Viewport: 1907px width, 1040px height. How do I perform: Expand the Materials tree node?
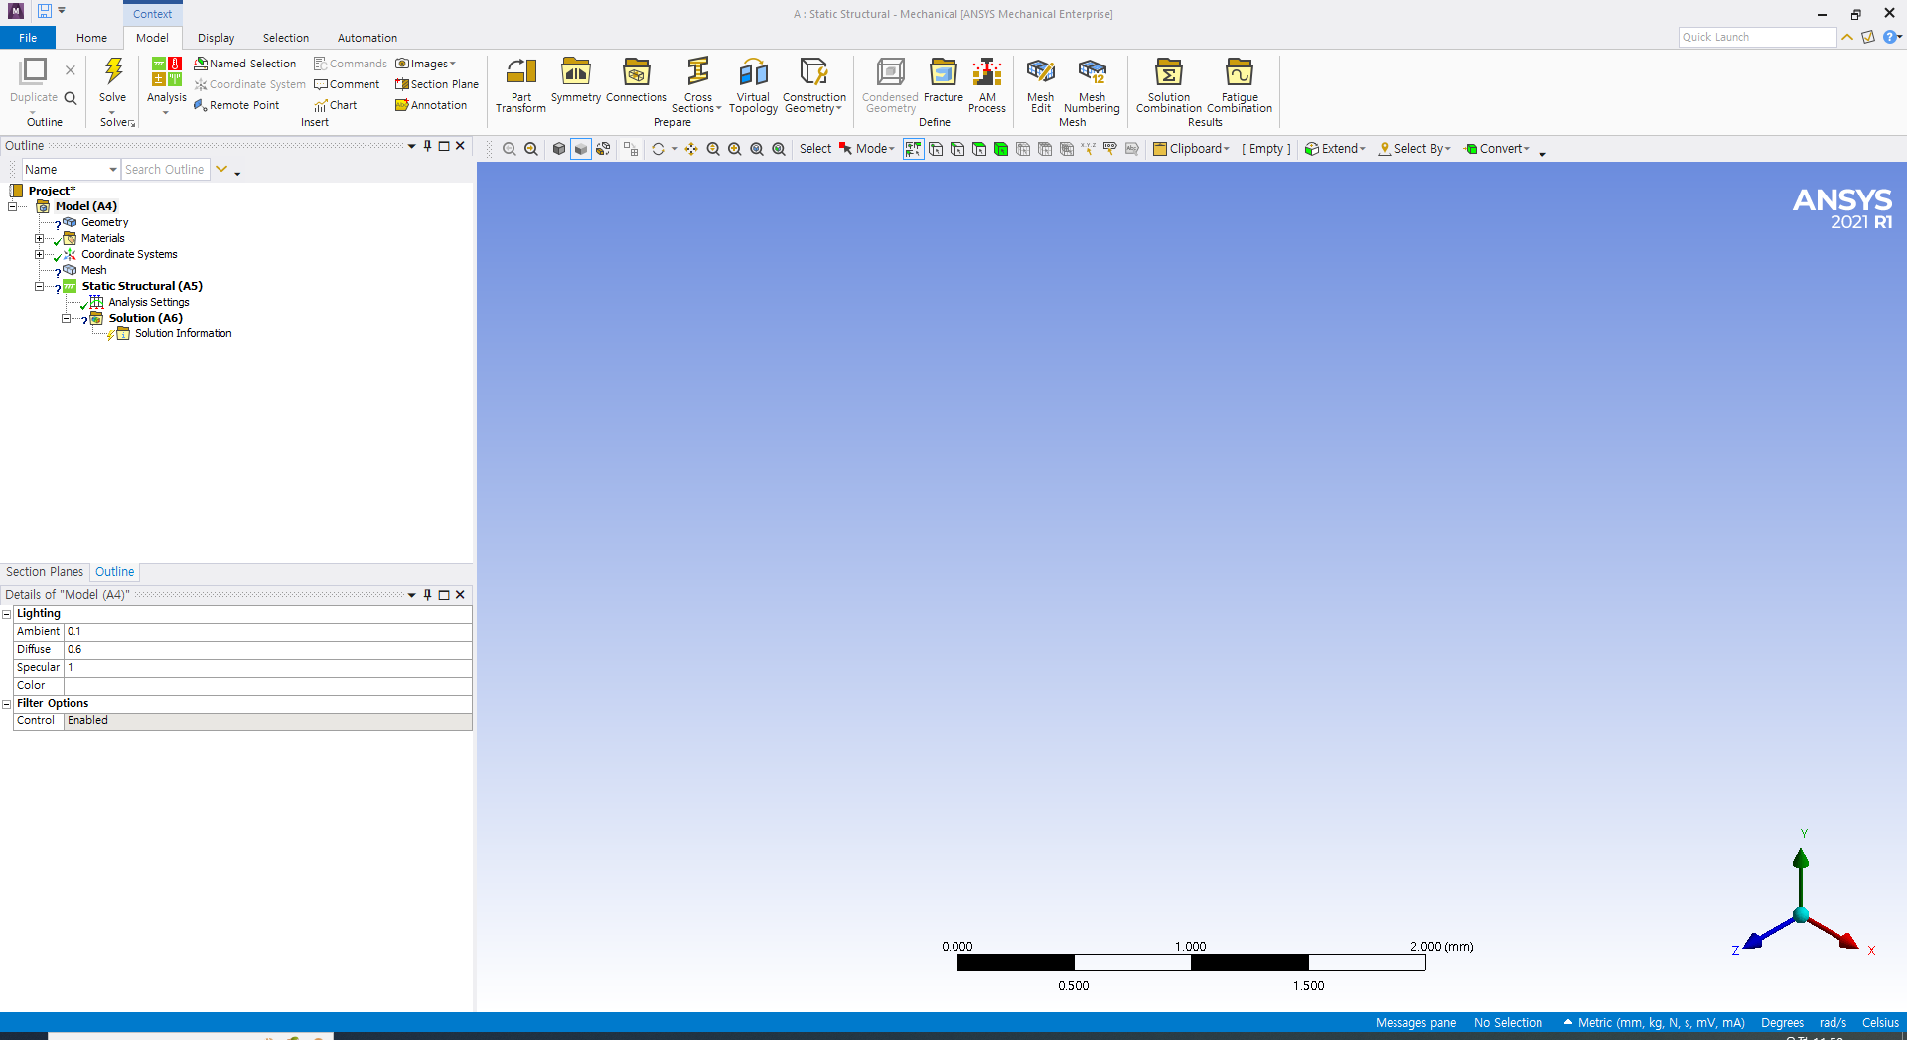pyautogui.click(x=39, y=238)
